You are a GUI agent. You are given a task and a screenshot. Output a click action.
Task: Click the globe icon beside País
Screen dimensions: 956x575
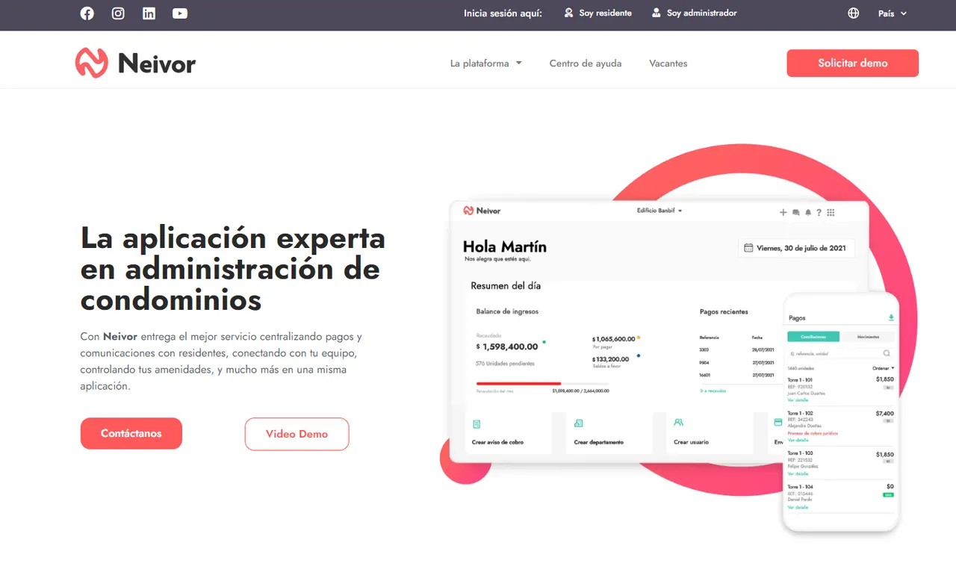pos(854,13)
